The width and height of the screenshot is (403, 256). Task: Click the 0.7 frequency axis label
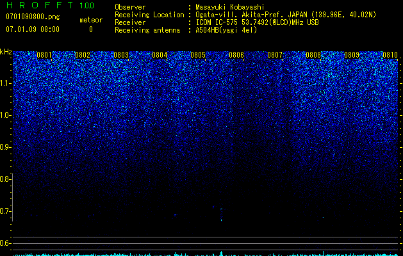click(x=5, y=211)
